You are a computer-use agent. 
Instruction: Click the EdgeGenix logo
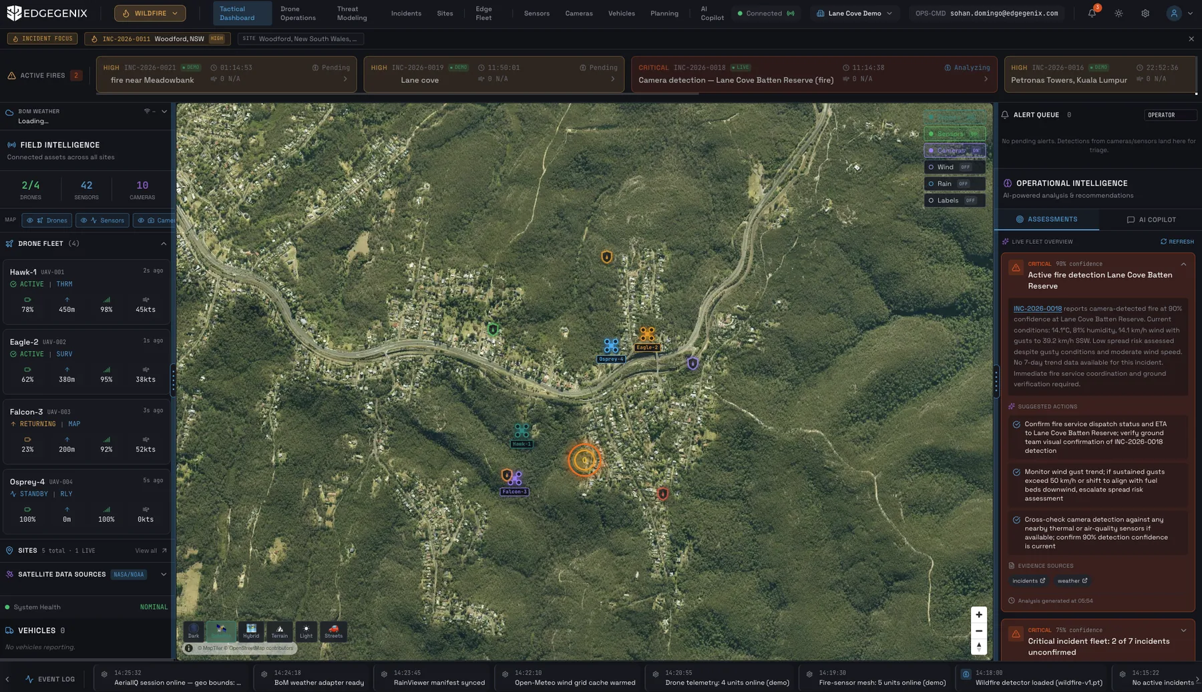[x=47, y=13]
